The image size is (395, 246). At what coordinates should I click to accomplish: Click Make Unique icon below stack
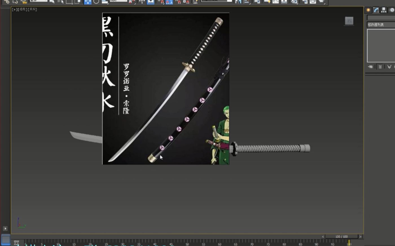[x=389, y=67]
